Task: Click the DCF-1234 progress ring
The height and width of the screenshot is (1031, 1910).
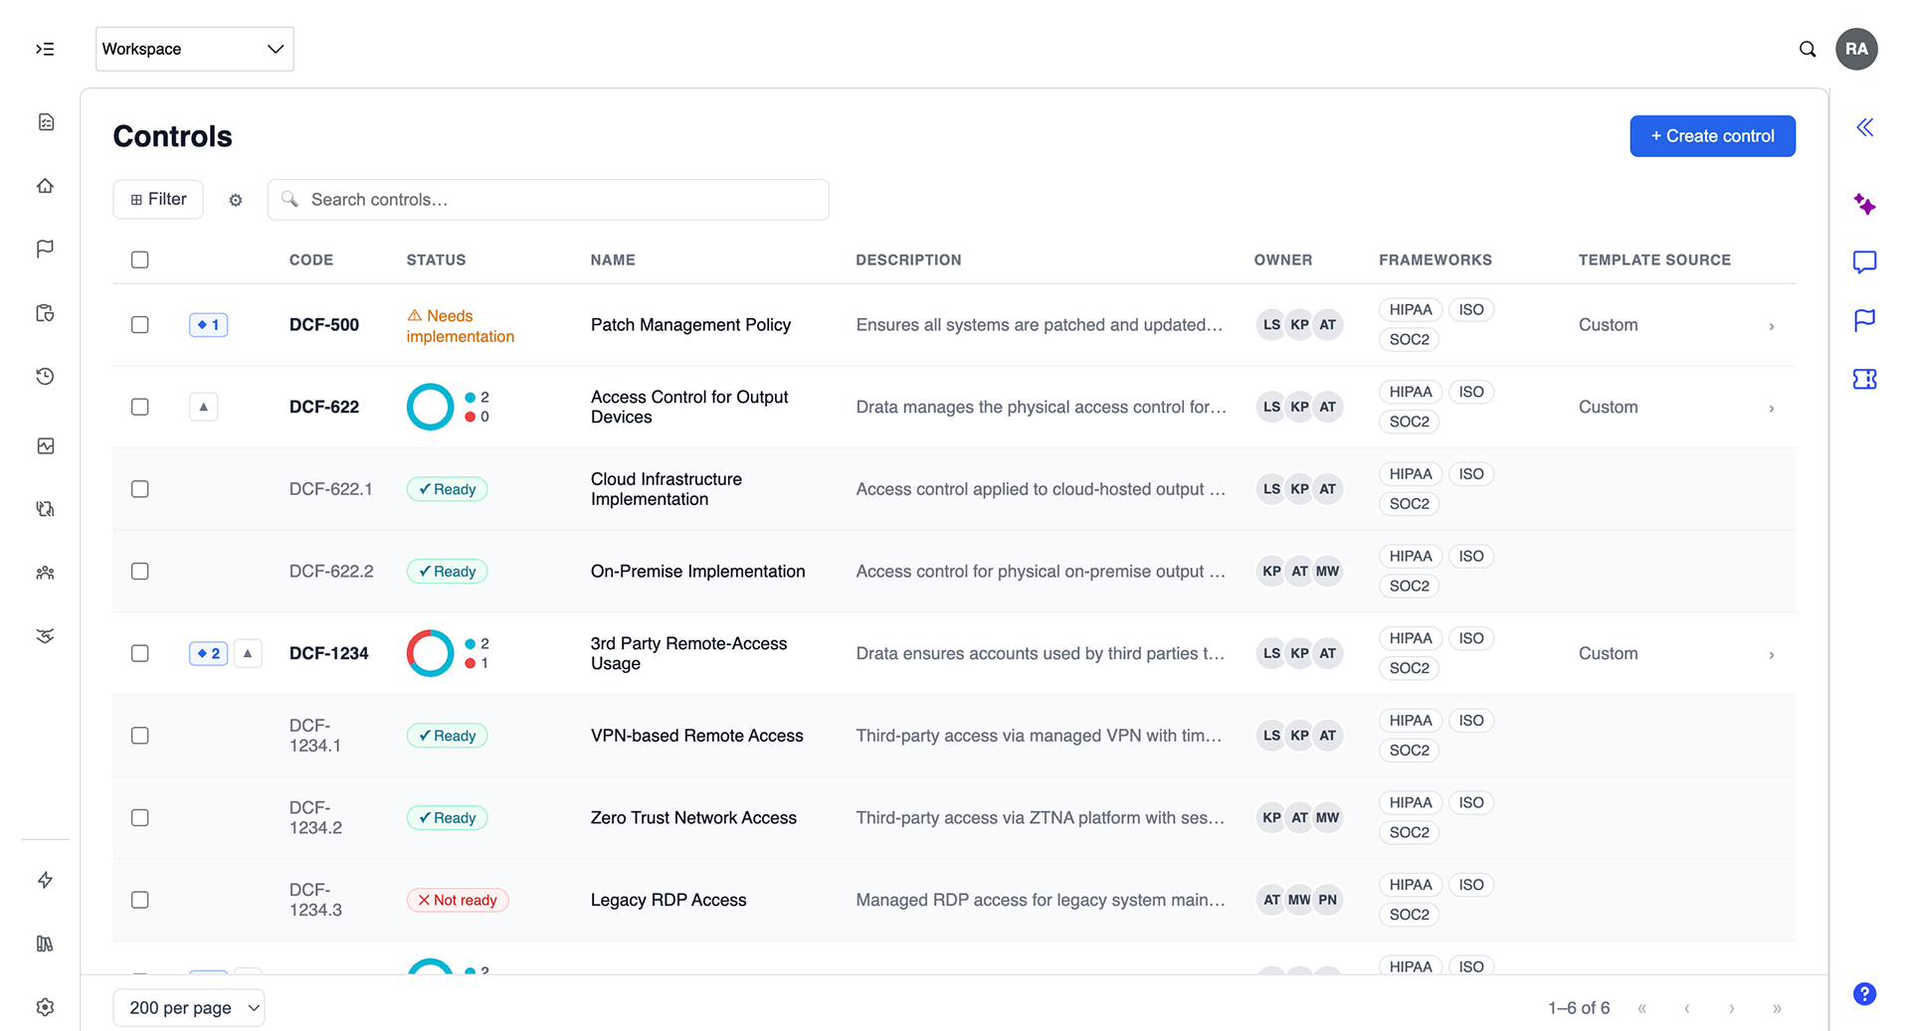Action: tap(431, 653)
